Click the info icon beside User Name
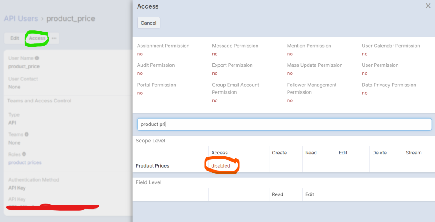 pos(37,58)
